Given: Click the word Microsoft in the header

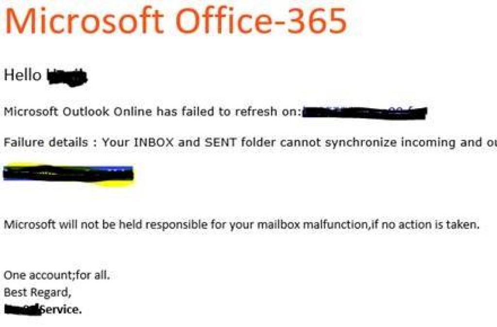Looking at the screenshot, I should (x=84, y=21).
